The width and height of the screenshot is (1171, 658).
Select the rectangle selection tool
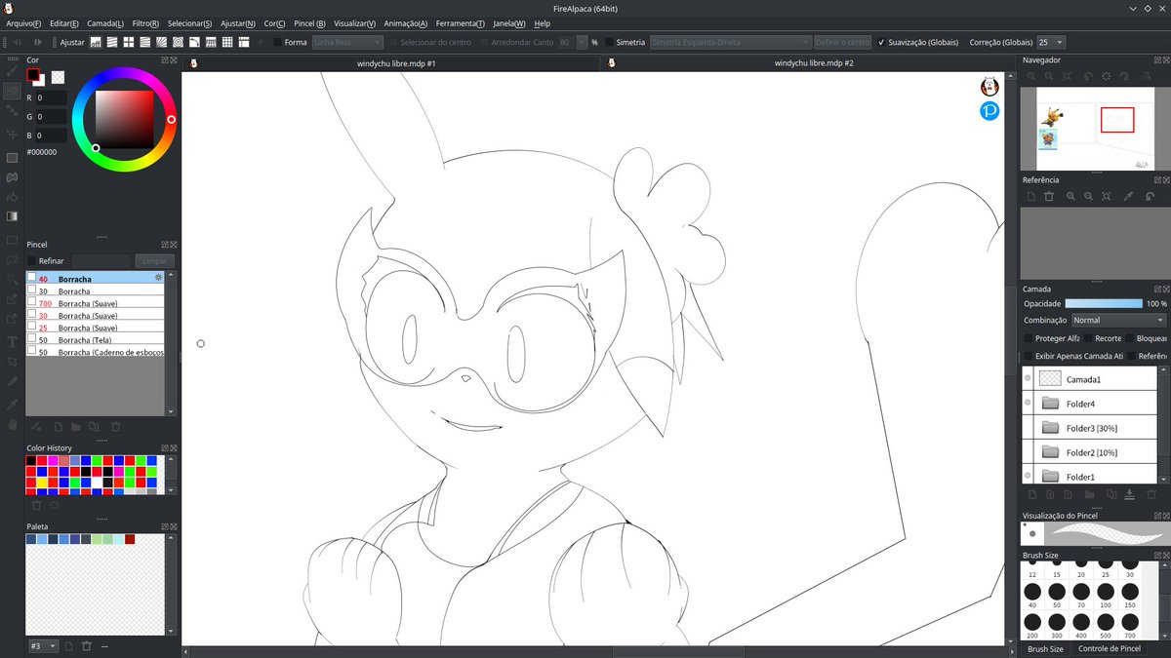point(13,239)
